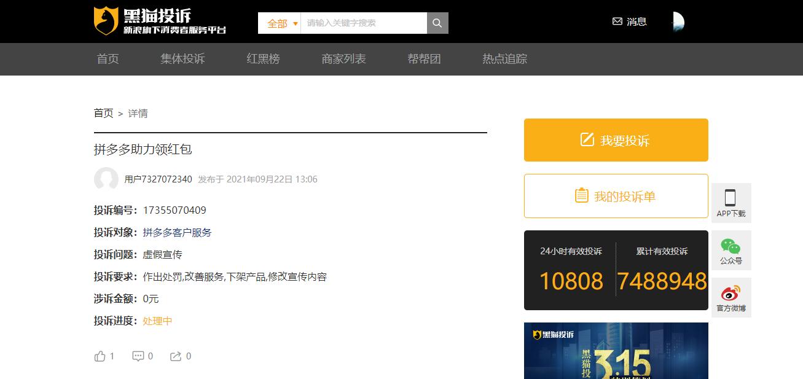
Task: Visit 官方微博 via the Weibo icon
Action: pos(731,297)
